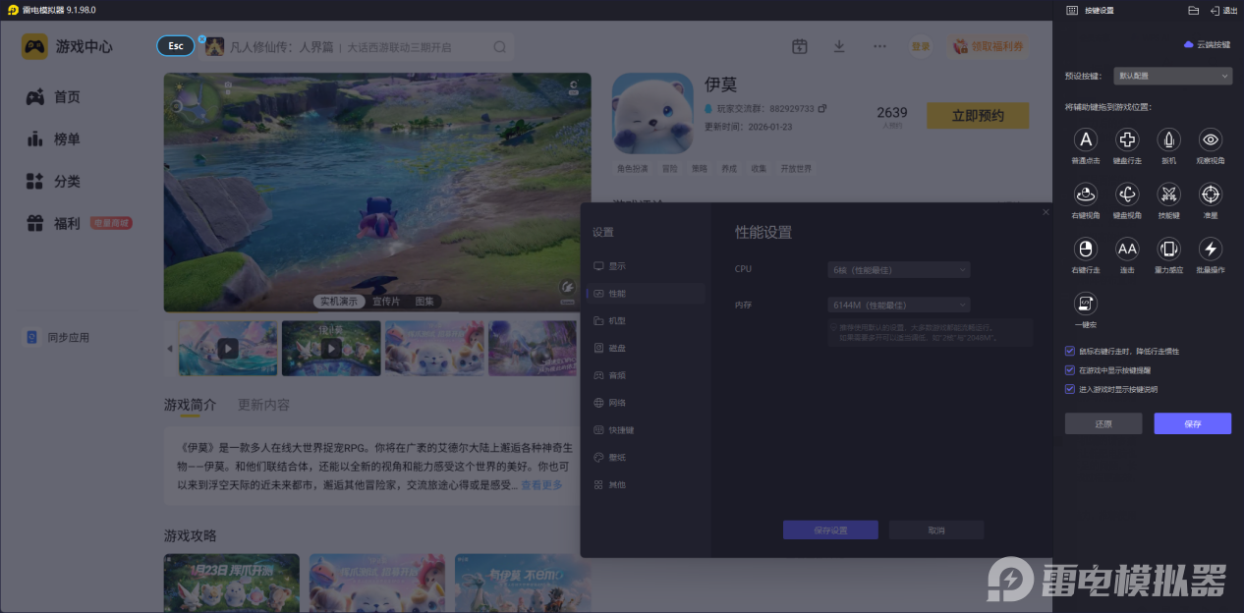The image size is (1244, 613).
Task: Open the downloads icon in game center
Action: coord(839,46)
